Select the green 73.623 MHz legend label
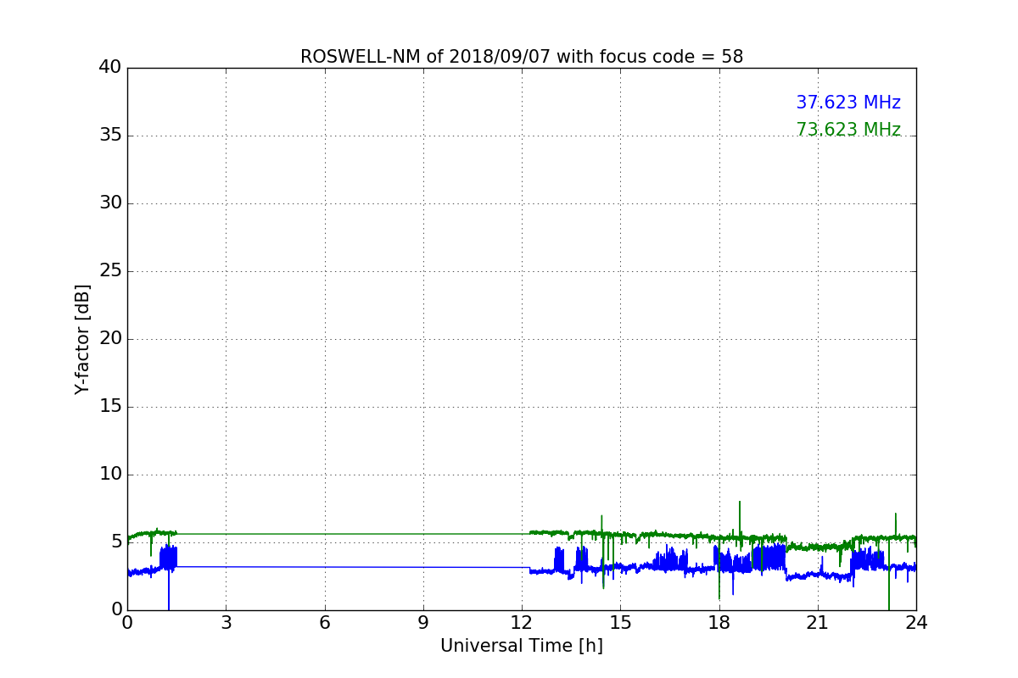Screen dimensions: 1018x678 pyautogui.click(x=848, y=130)
